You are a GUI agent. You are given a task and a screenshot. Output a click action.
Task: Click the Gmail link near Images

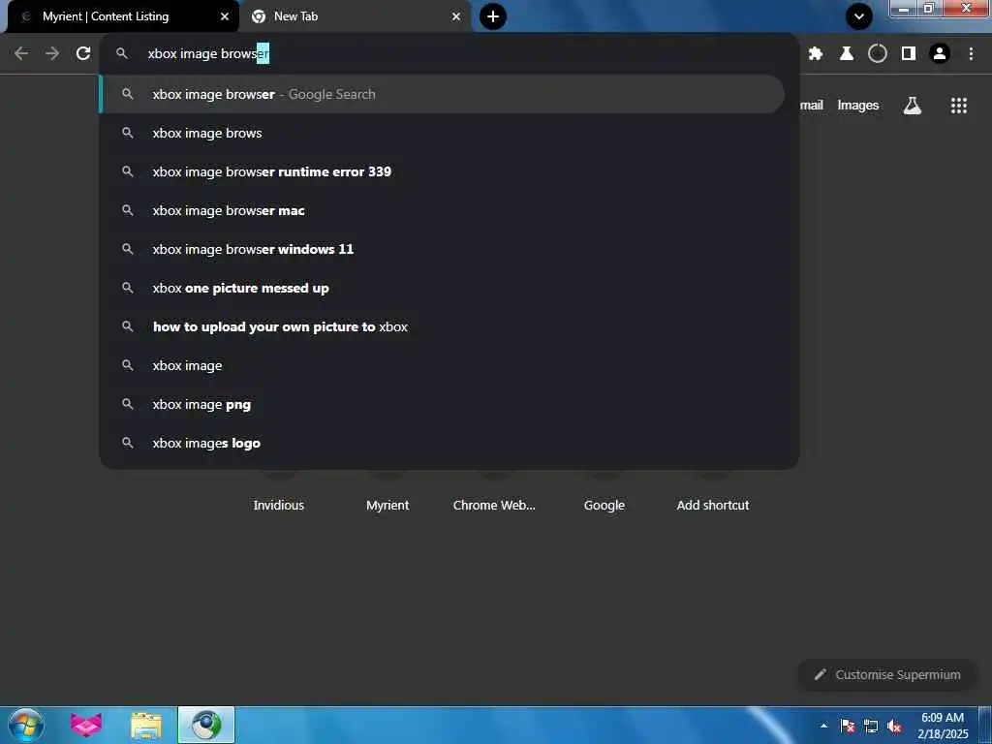point(812,105)
